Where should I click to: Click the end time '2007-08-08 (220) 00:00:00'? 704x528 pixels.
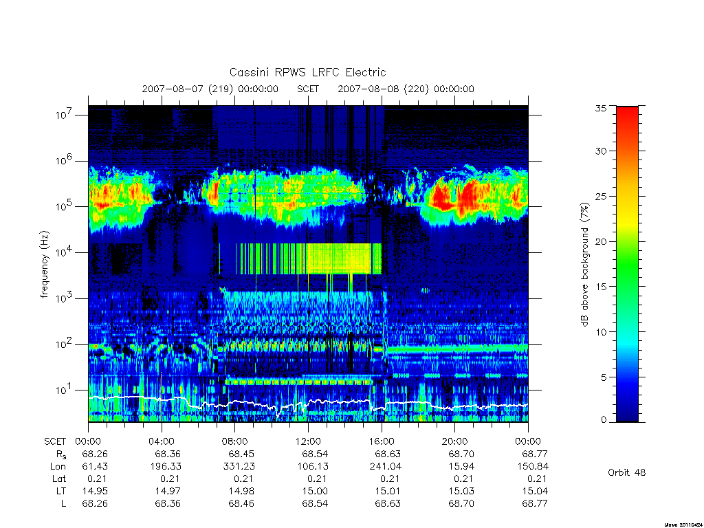[x=406, y=89]
